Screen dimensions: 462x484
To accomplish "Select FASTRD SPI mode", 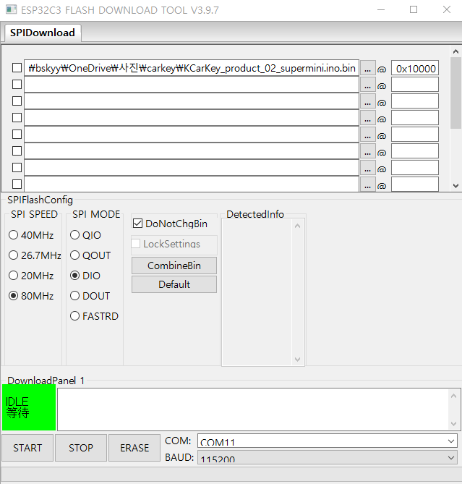I will [95, 316].
